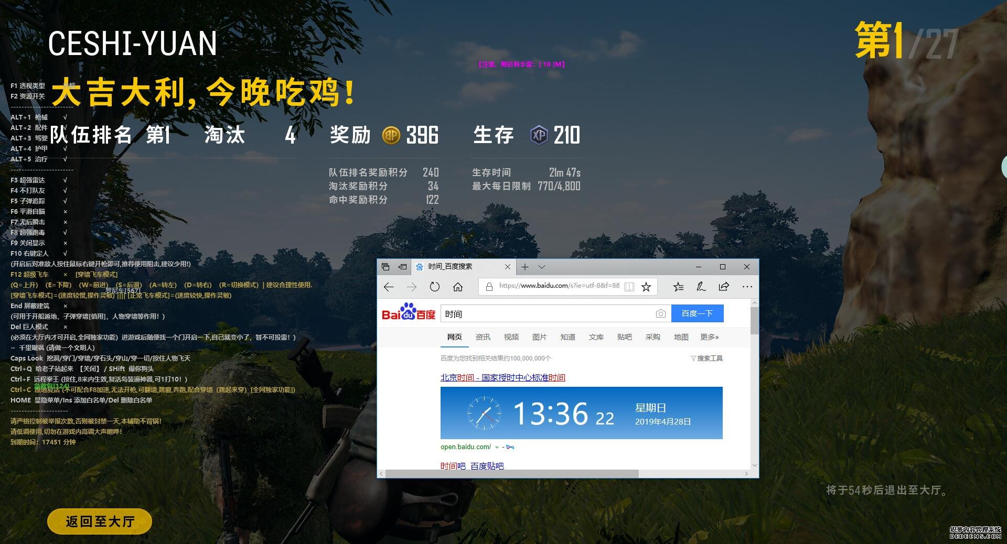Click the BP coin icon beside 396
This screenshot has width=1007, height=544.
391,135
